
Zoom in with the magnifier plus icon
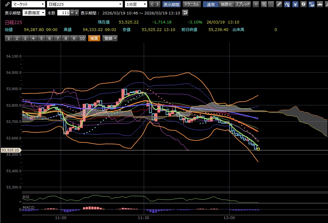pos(264,4)
